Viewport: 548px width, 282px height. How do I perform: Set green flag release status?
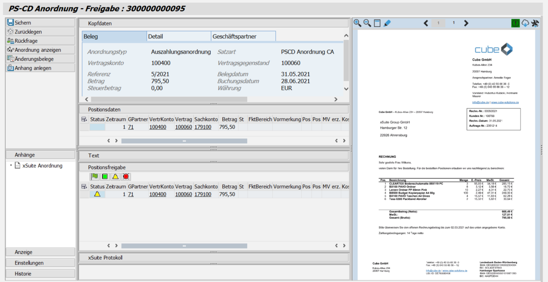94,177
